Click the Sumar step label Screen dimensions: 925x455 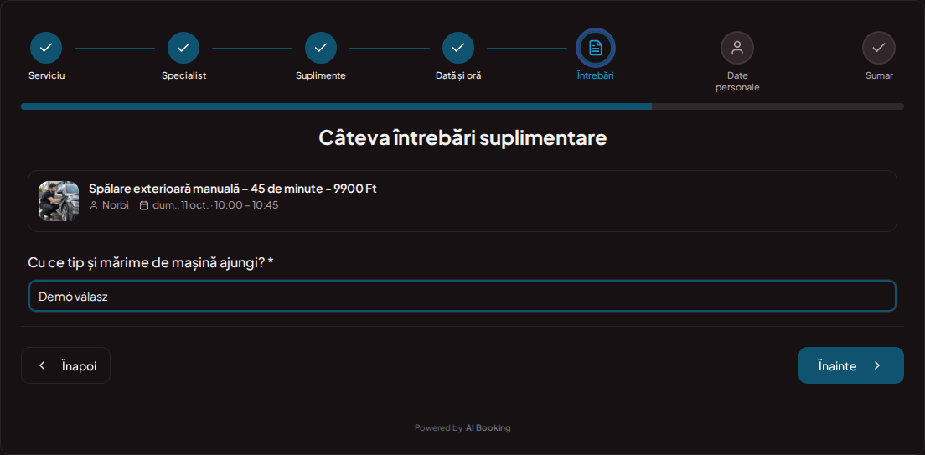tap(879, 75)
